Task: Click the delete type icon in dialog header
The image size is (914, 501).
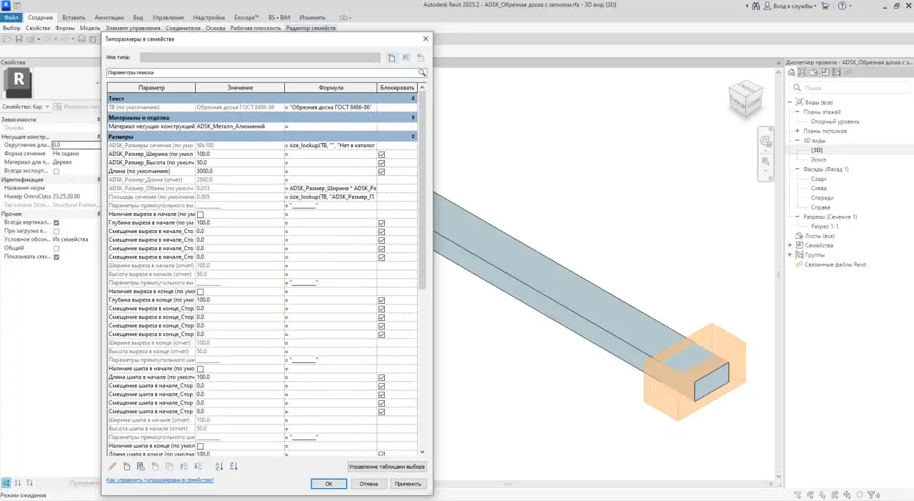Action: pos(420,57)
